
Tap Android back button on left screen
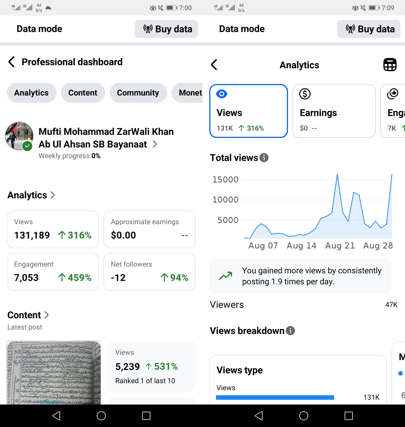coord(56,416)
